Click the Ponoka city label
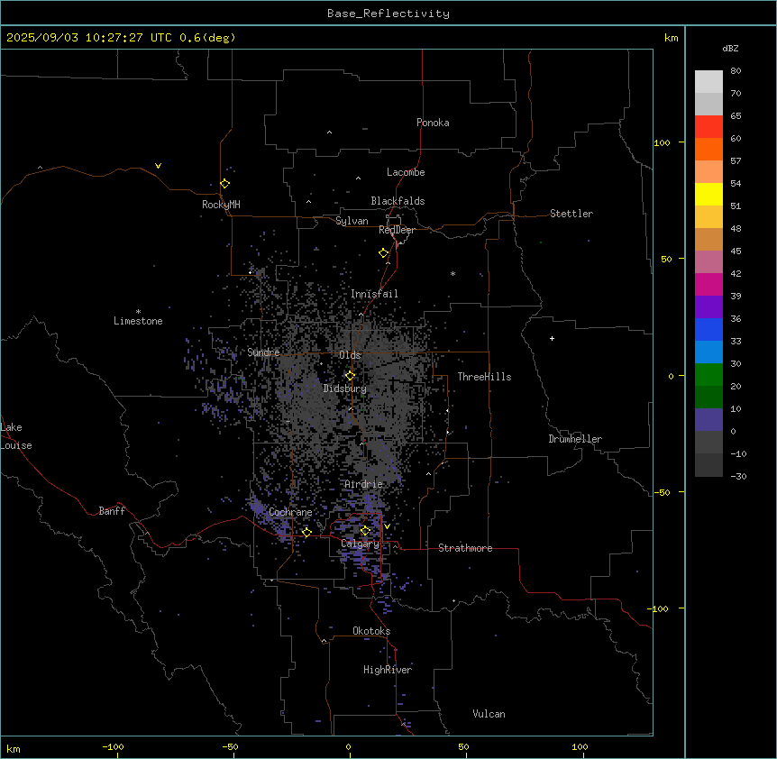777x759 pixels. click(433, 123)
